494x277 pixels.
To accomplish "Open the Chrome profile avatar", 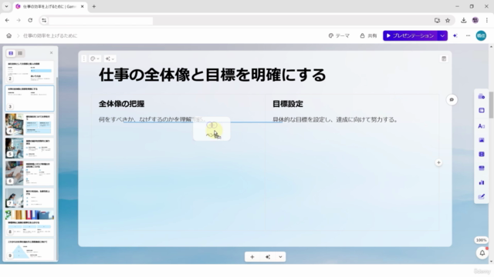I will (475, 21).
